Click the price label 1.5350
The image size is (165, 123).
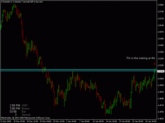tap(161, 52)
